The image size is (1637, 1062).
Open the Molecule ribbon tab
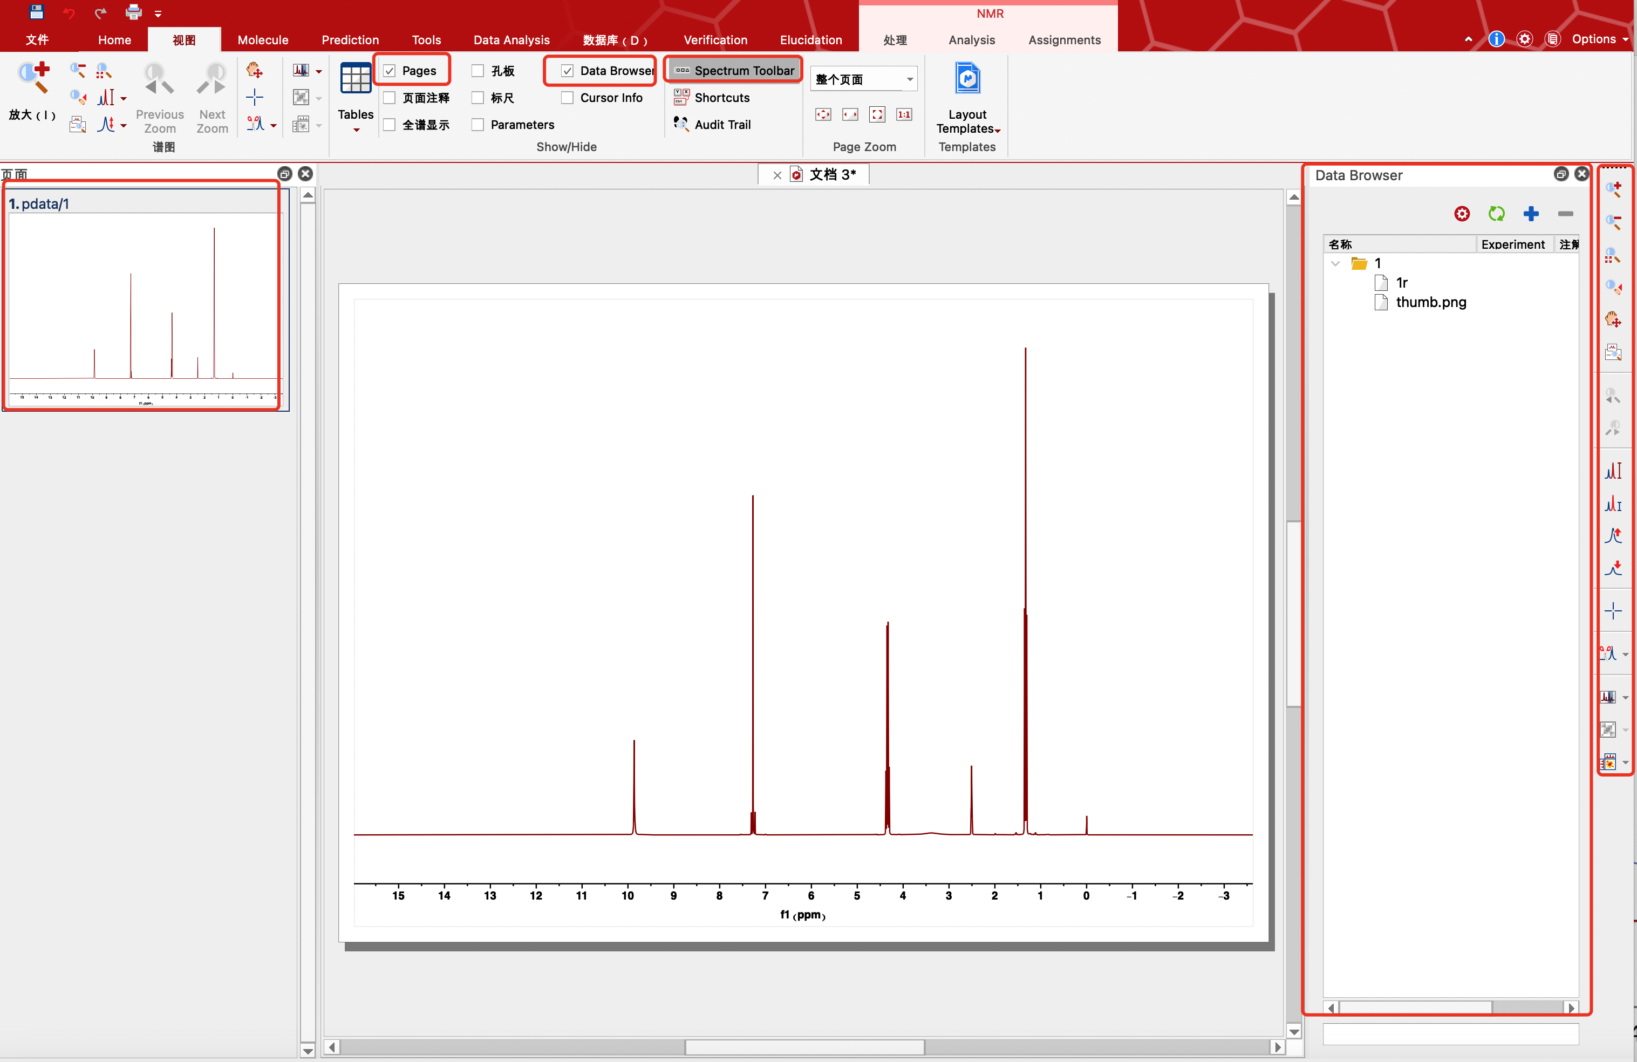coord(263,40)
